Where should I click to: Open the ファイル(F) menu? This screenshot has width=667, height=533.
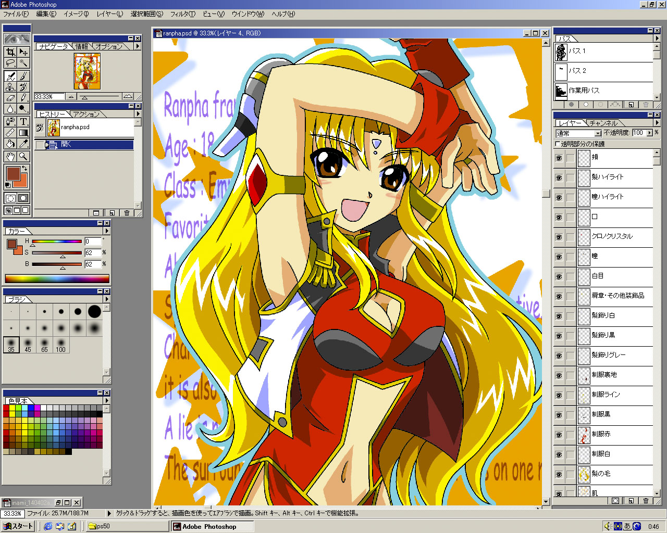pos(16,14)
